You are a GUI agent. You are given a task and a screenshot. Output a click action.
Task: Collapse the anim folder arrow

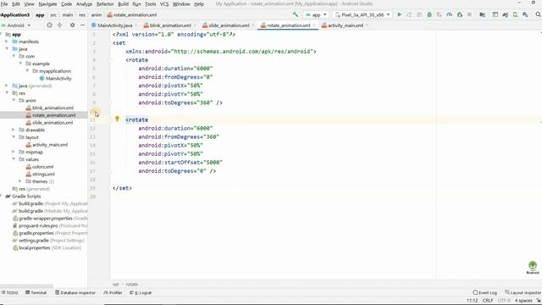[x=14, y=100]
